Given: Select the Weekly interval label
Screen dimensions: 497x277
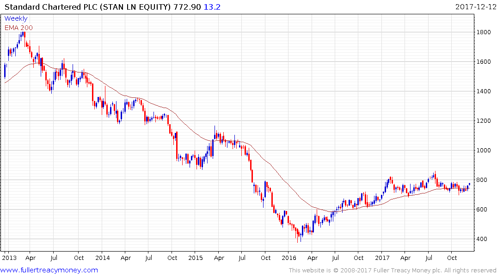Looking at the screenshot, I should (16, 18).
